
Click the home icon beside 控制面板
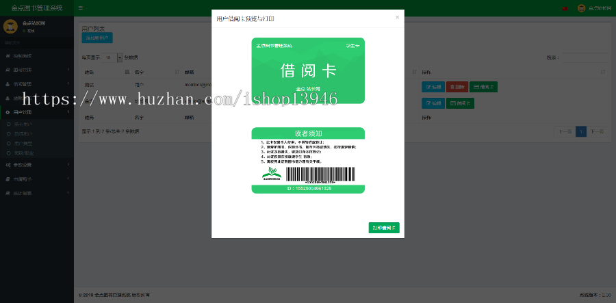[x=8, y=56]
